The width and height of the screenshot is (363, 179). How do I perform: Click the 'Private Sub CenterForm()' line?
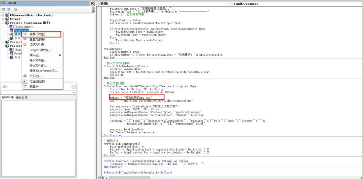[x=122, y=144]
